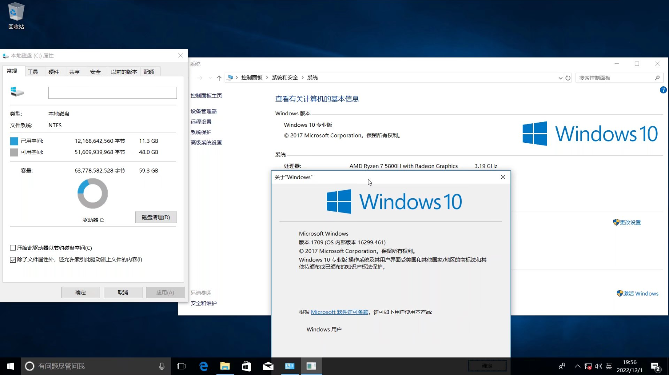Image resolution: width=669 pixels, height=375 pixels.
Task: Open Action Center notifications icon
Action: point(656,366)
